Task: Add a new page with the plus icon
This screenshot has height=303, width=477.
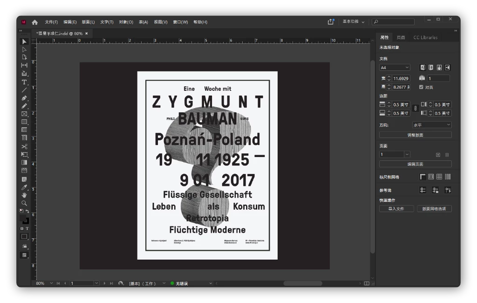Action: [x=438, y=154]
